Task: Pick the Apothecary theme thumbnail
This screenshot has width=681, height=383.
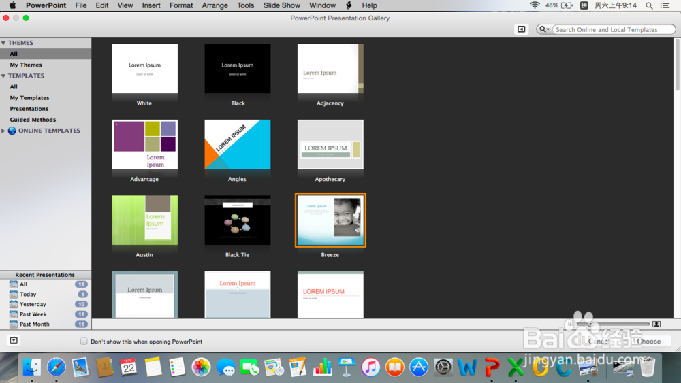Action: (330, 144)
